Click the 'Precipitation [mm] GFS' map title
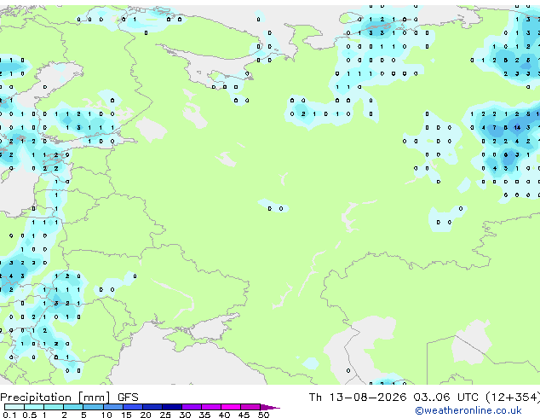 click(69, 398)
